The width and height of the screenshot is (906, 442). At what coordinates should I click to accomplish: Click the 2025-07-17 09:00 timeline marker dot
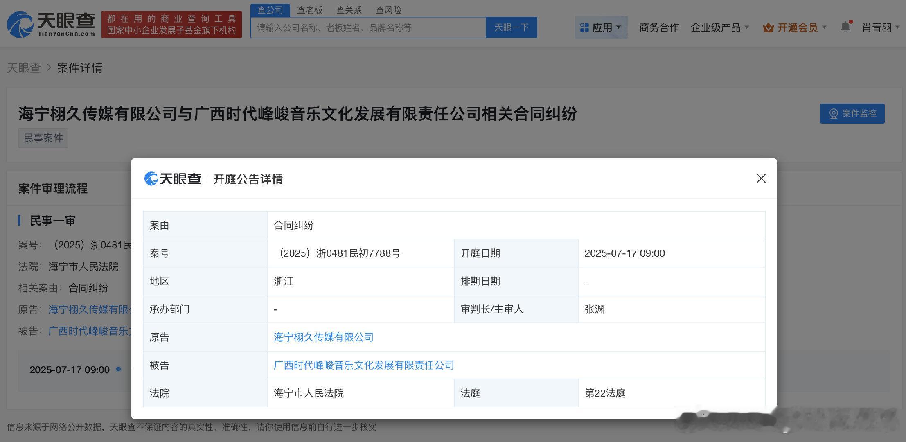point(118,369)
